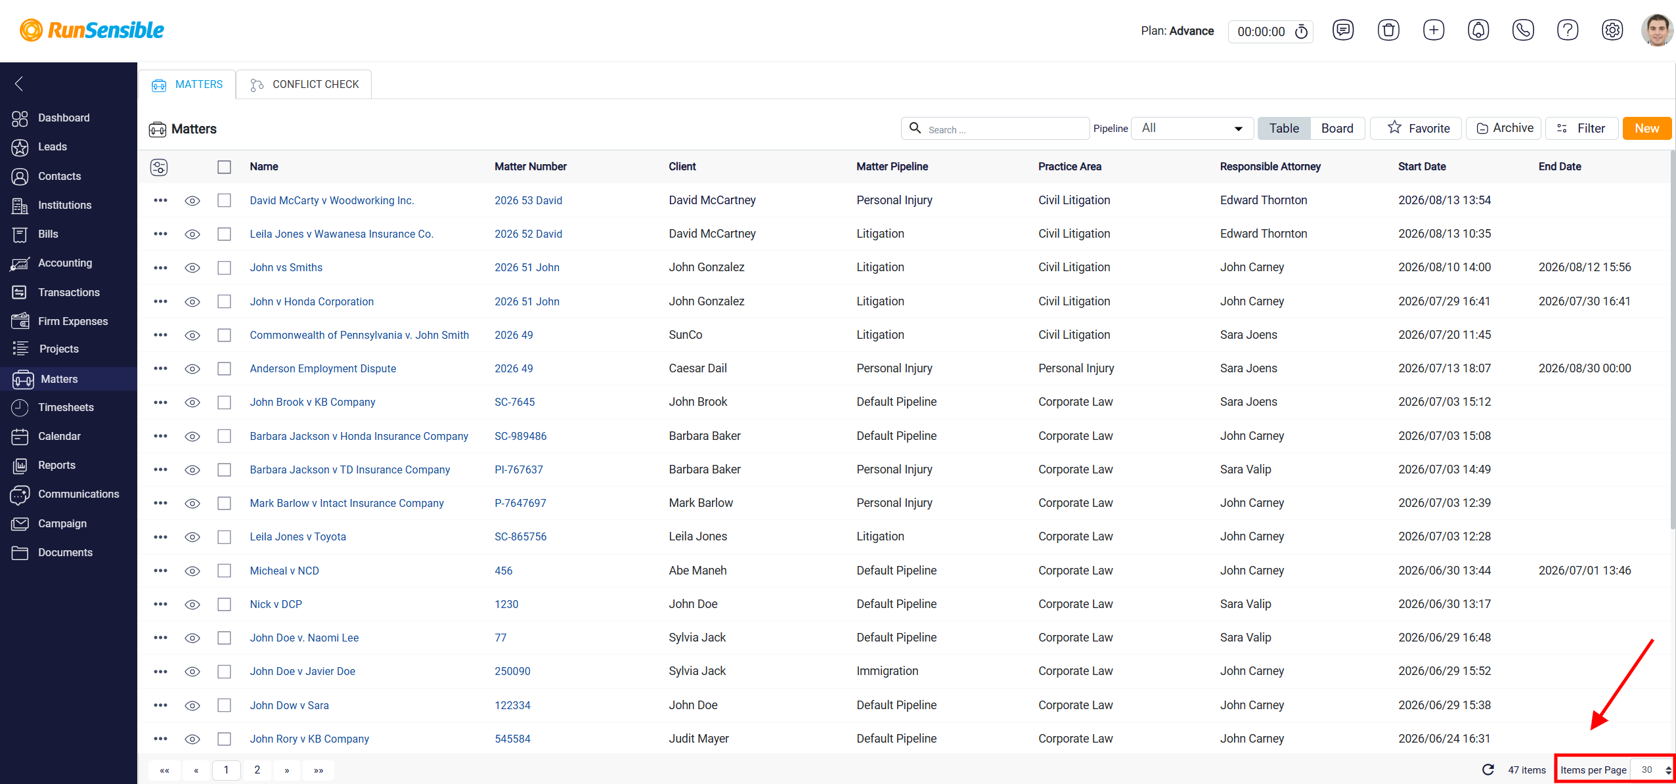The width and height of the screenshot is (1676, 784).
Task: Open Timesheets in the sidebar
Action: tap(66, 407)
